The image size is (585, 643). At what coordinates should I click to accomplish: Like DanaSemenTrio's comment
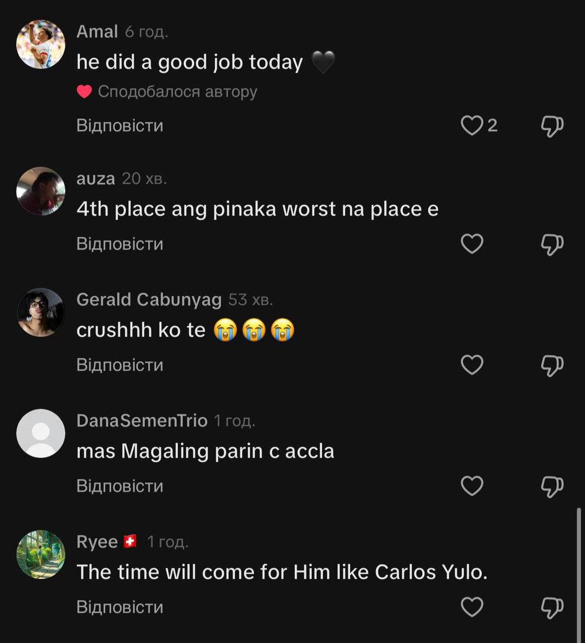472,487
